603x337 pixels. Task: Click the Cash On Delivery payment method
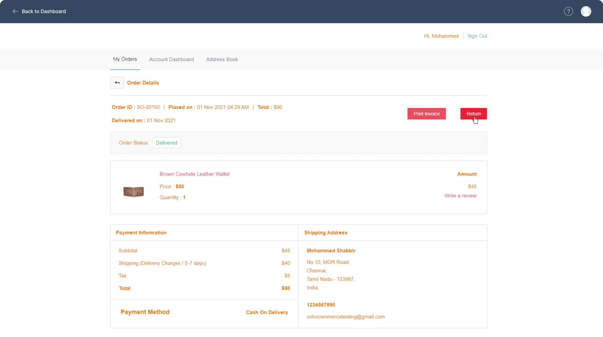coord(267,312)
